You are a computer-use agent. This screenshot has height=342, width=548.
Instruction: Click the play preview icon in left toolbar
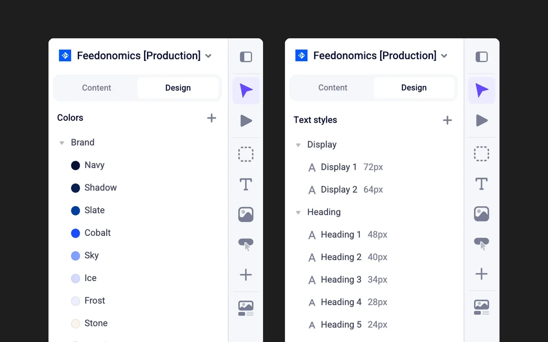point(246,121)
